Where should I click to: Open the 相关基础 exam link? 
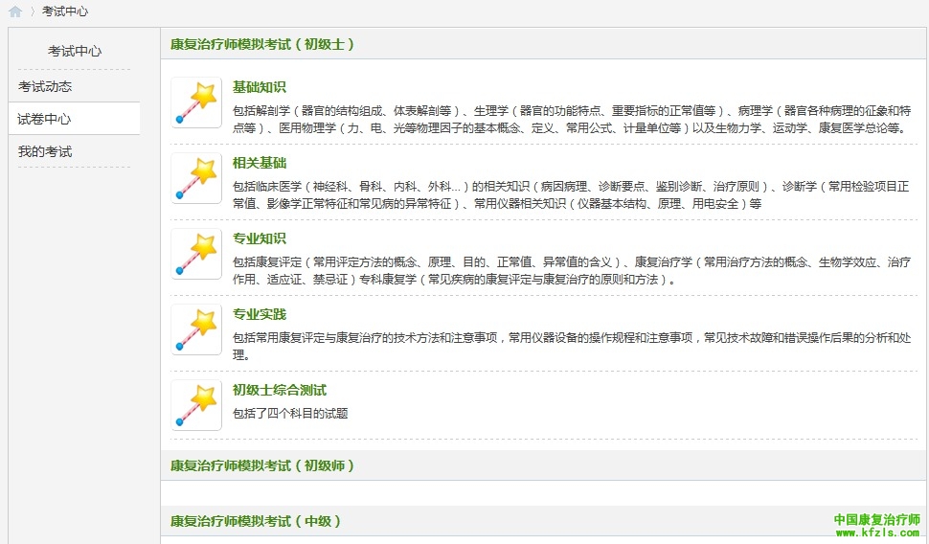[x=259, y=163]
